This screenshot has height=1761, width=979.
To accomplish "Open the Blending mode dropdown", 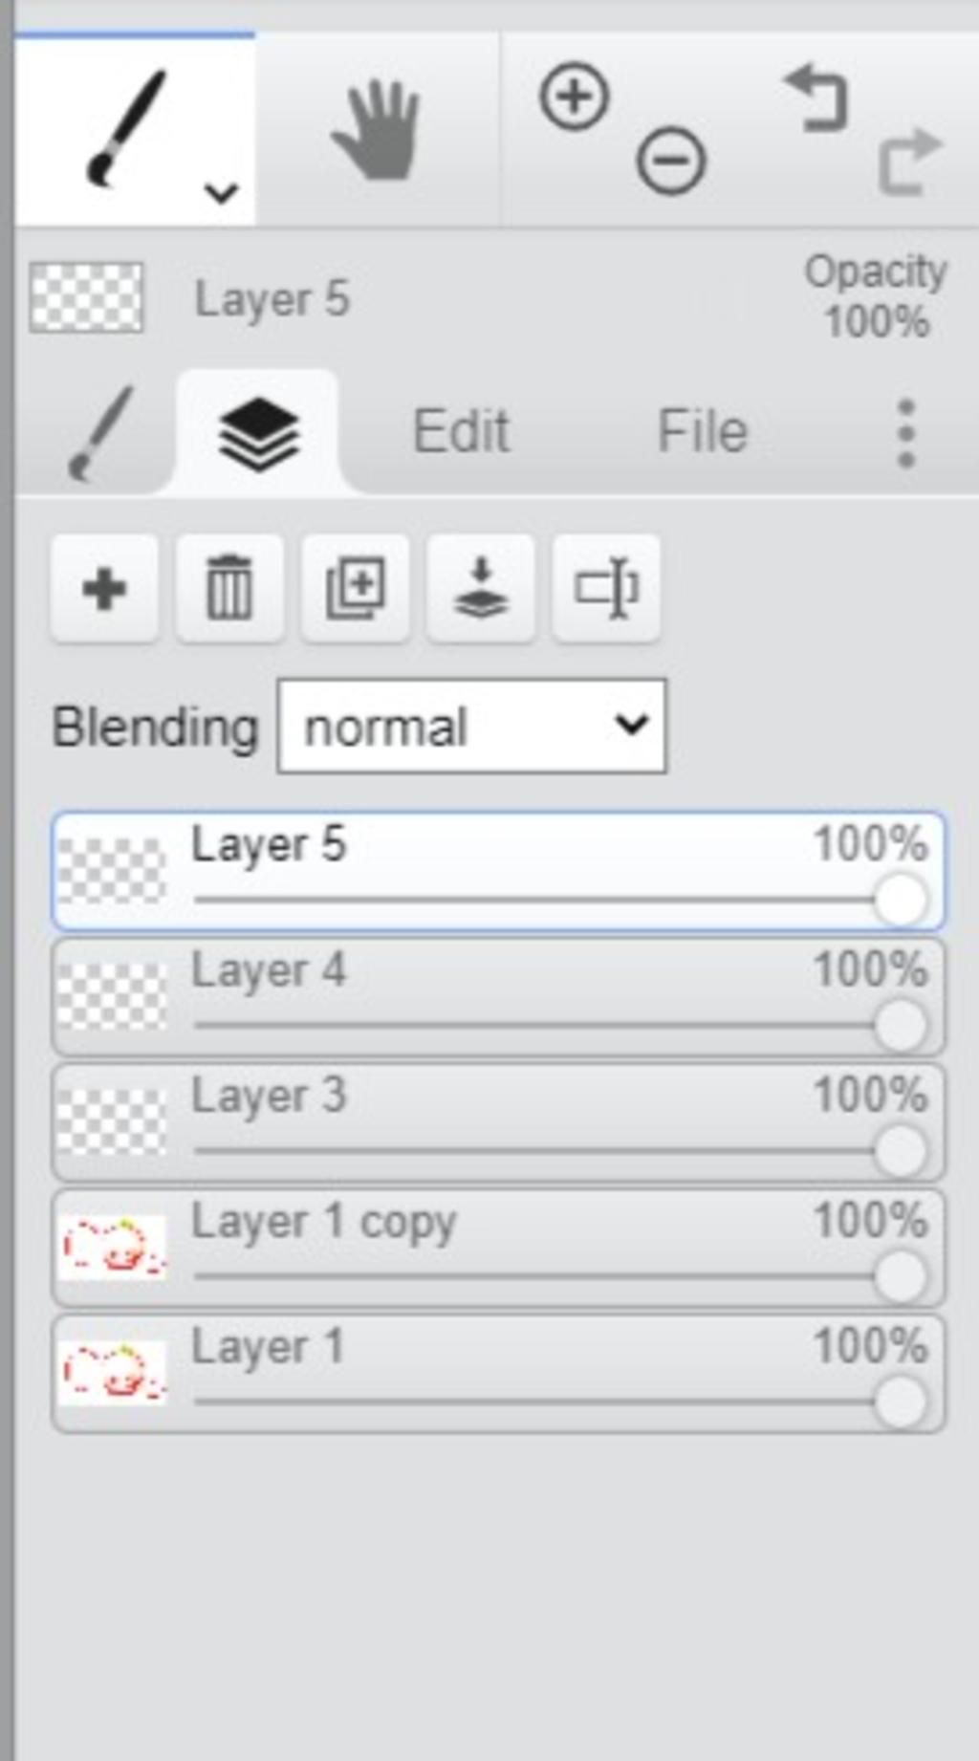I will coord(471,727).
